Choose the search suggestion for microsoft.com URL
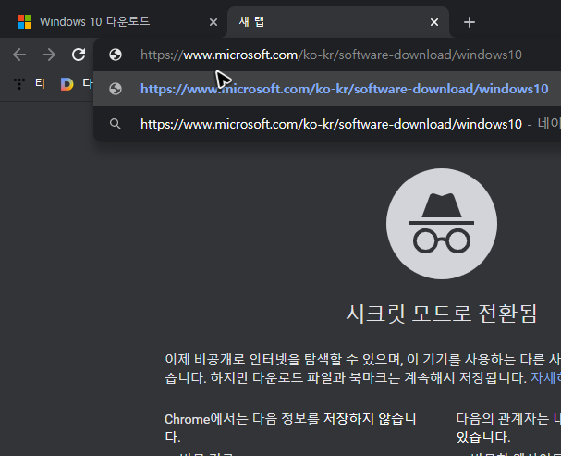Viewport: 561px width, 456px height. pyautogui.click(x=327, y=124)
